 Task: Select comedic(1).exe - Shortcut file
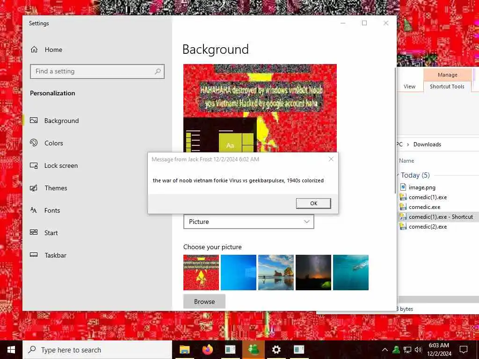[x=437, y=217]
